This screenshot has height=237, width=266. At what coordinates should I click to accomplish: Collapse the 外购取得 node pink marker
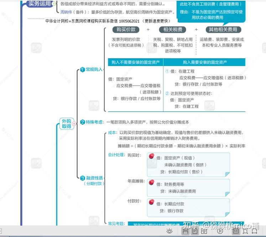pyautogui.click(x=74, y=124)
